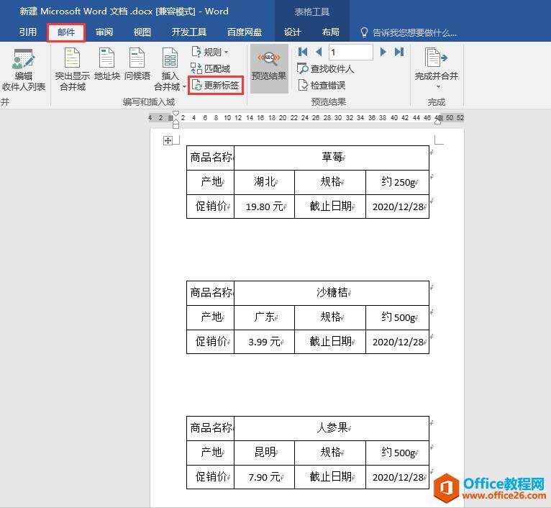Click cell containing 人参果

(332, 428)
